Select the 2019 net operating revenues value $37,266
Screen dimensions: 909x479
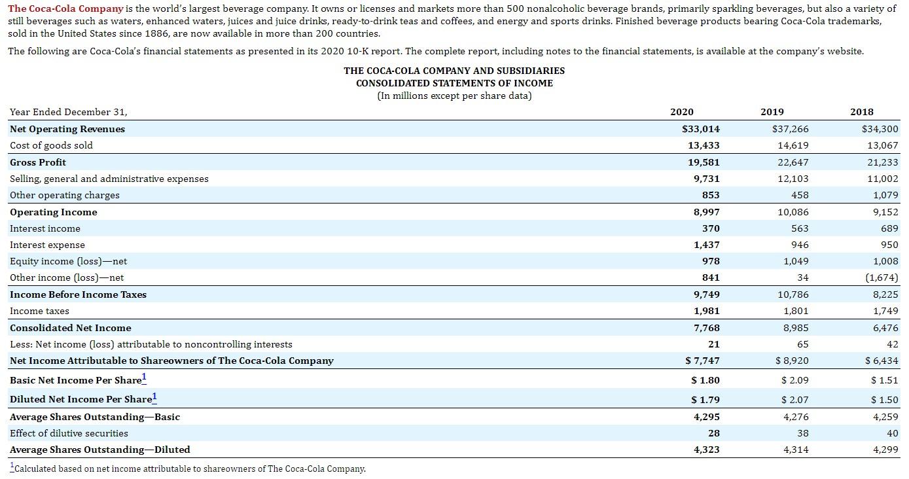pos(791,129)
